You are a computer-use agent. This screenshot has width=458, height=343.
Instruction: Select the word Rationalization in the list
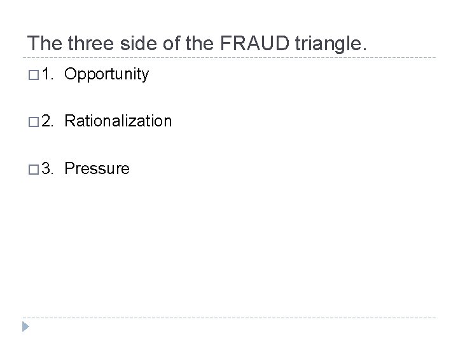coord(118,121)
